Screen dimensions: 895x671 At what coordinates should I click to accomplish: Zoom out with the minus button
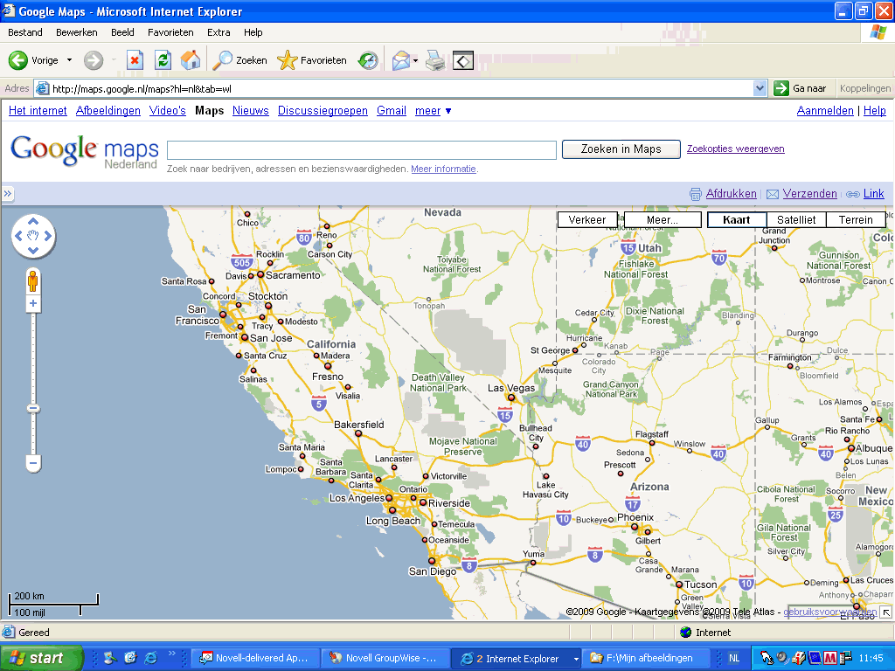pyautogui.click(x=33, y=463)
